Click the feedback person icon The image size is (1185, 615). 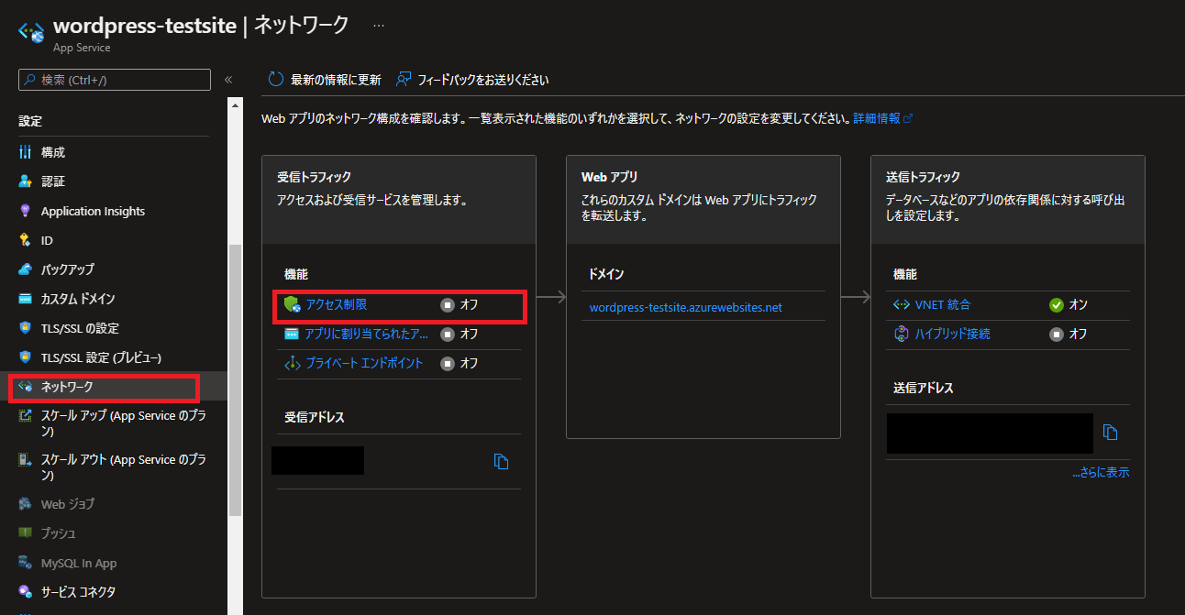point(403,80)
